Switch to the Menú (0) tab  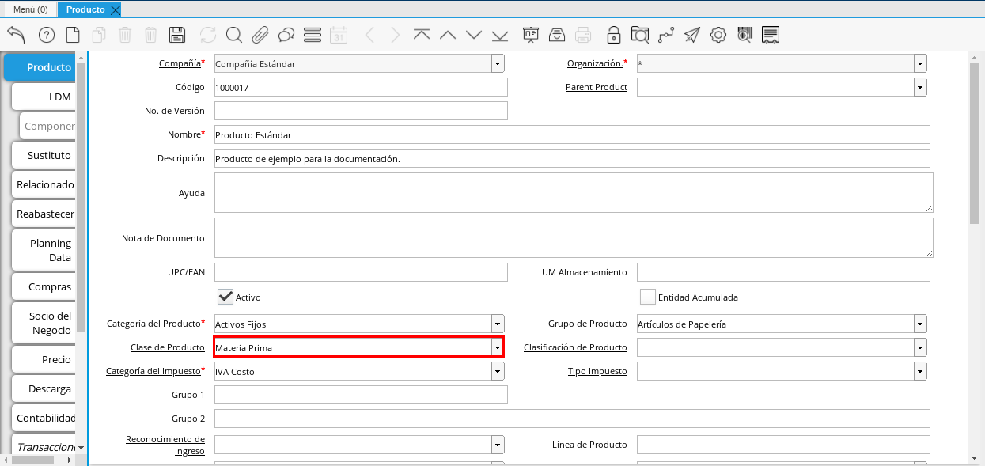point(30,9)
